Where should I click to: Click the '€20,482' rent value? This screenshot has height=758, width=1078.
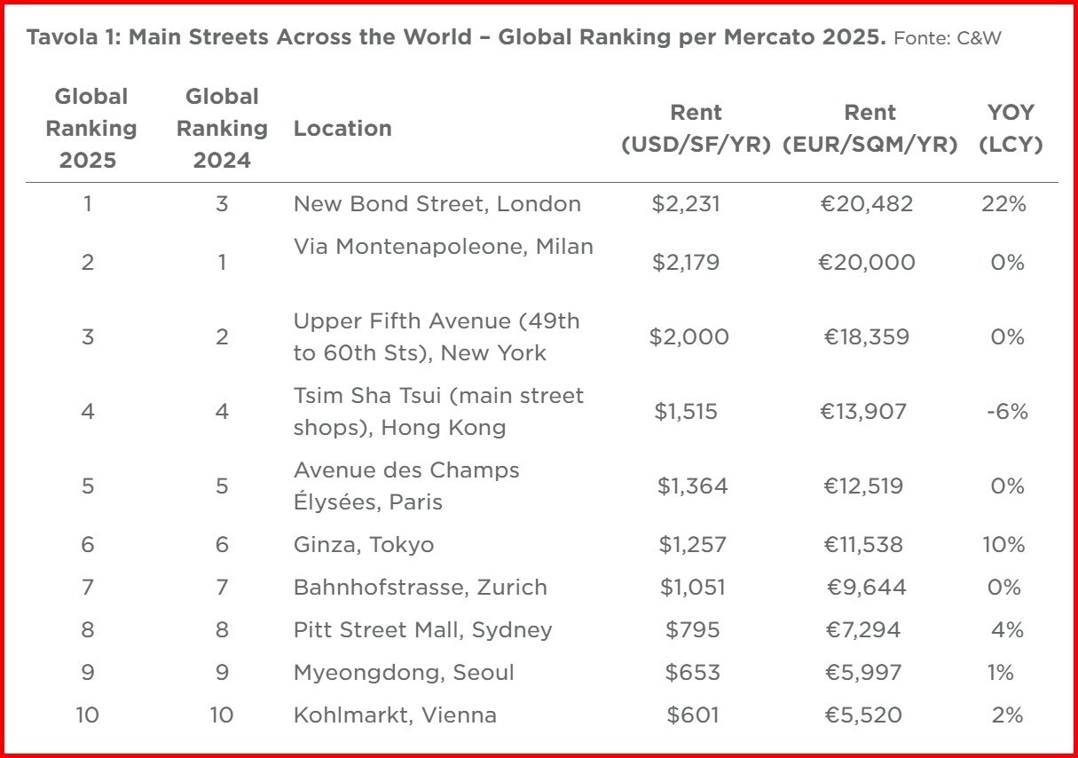pyautogui.click(x=867, y=204)
